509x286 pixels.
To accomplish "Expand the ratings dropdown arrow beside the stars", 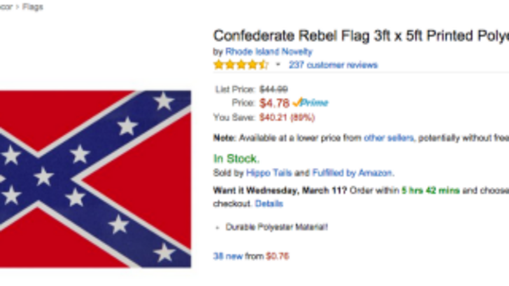I will tap(278, 65).
